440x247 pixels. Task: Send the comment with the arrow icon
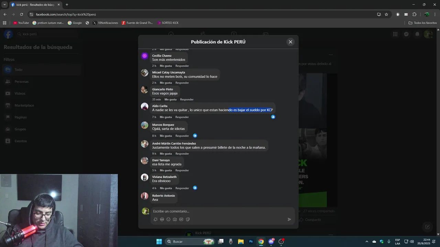click(x=289, y=219)
